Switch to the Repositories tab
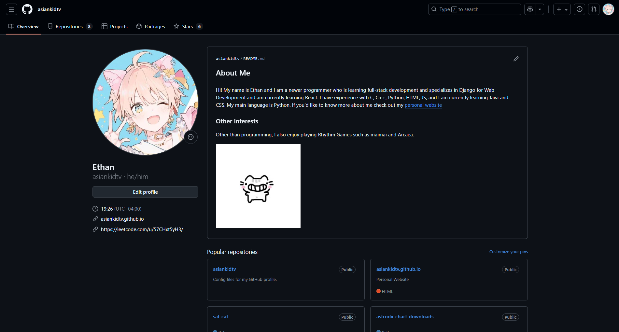Viewport: 619px width, 332px height. [70, 27]
